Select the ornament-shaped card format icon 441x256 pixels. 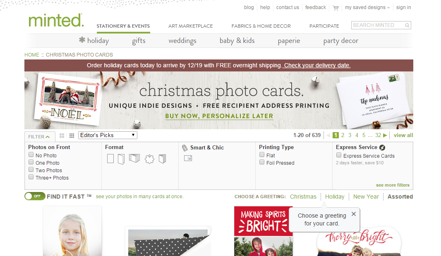coord(150,159)
